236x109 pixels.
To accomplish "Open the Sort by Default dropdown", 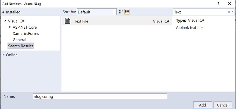I will 97,12.
